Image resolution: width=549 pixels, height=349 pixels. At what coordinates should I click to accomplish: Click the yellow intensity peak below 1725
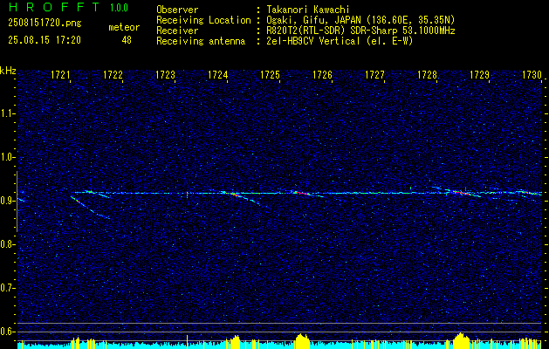coord(301,341)
